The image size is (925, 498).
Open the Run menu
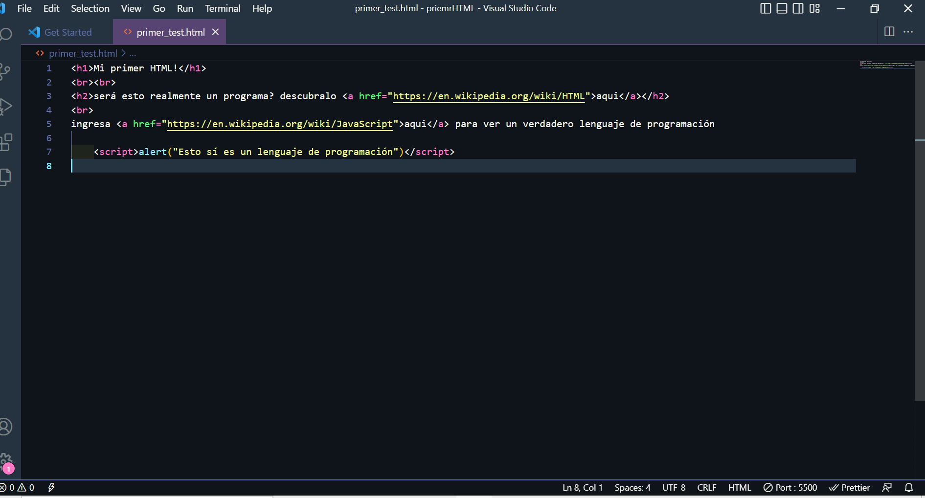[x=185, y=8]
